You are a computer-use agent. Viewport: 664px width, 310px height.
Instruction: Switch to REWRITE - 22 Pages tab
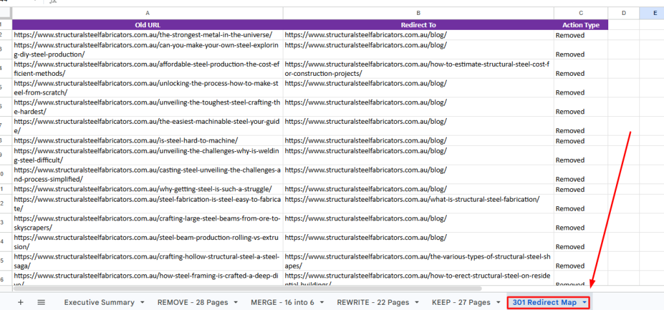(x=373, y=302)
